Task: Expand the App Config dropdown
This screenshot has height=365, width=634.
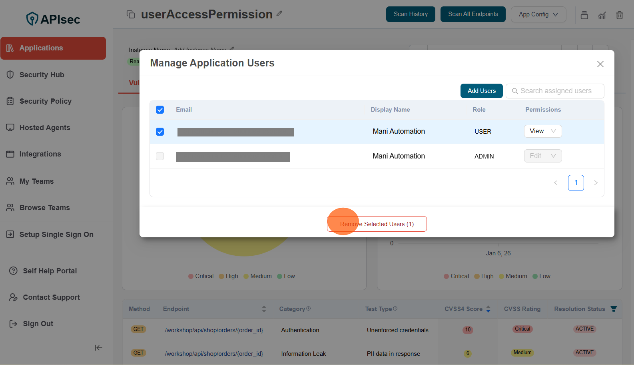Action: [x=538, y=14]
